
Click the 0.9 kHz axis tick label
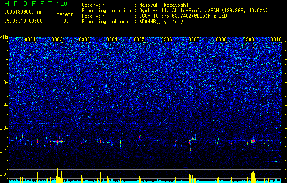click(x=4, y=105)
